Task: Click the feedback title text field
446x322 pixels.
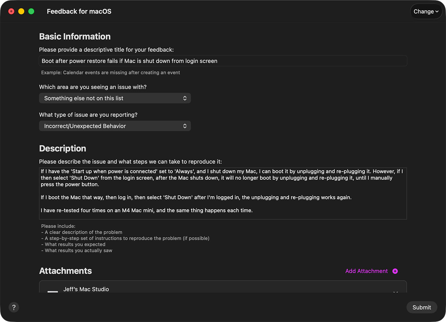Action: pyautogui.click(x=223, y=61)
